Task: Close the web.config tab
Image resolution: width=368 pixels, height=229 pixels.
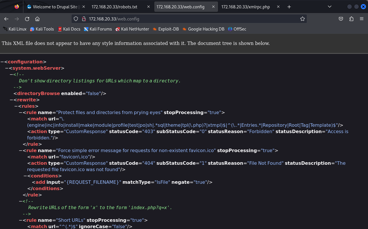Action: coord(214,7)
